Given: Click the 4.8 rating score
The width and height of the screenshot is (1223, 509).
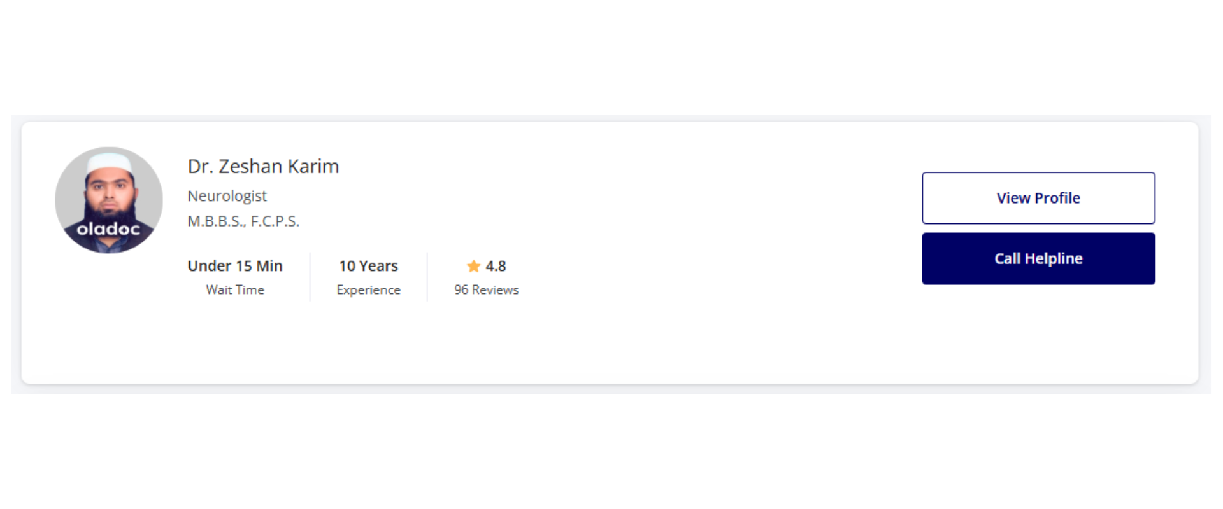Looking at the screenshot, I should pos(496,266).
